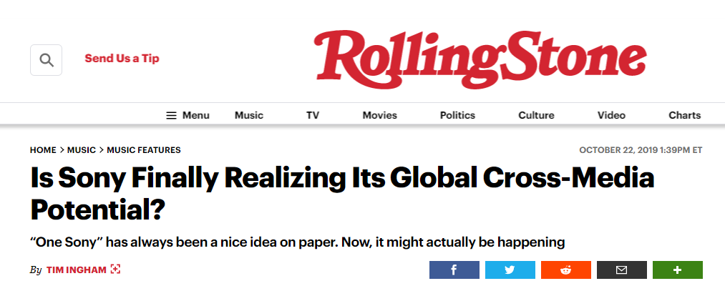The image size is (725, 291).
Task: Open MUSIC FEATURES breadcrumb link
Action: 144,150
